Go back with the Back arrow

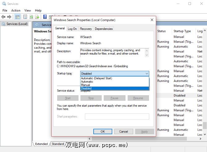tap(3, 17)
